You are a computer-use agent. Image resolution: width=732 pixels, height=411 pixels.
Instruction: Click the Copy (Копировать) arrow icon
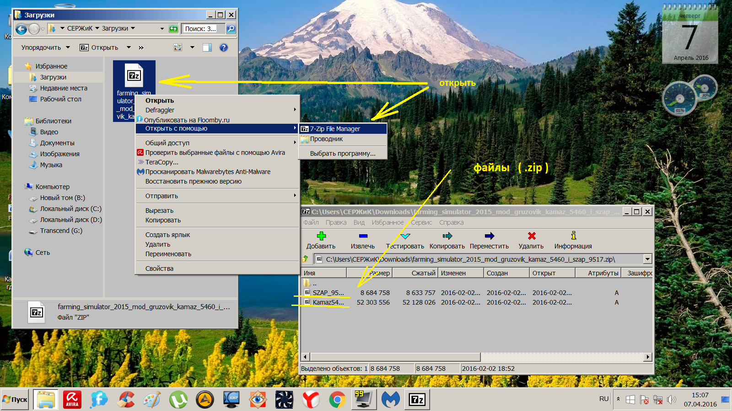pos(447,236)
